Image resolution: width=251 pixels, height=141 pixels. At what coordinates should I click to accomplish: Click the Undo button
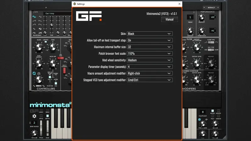coord(41,110)
